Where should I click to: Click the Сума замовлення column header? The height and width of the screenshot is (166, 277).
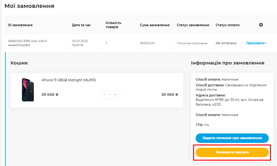click(x=154, y=25)
